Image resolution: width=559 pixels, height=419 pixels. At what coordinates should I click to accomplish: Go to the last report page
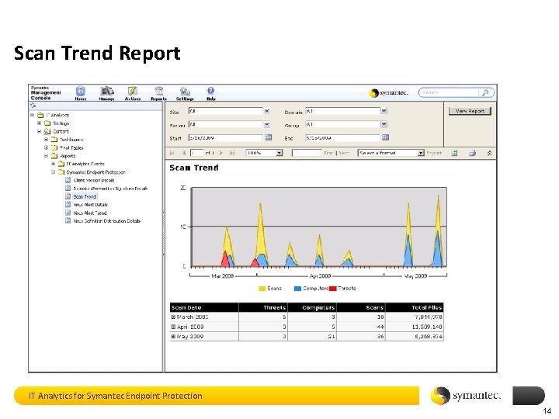232,153
